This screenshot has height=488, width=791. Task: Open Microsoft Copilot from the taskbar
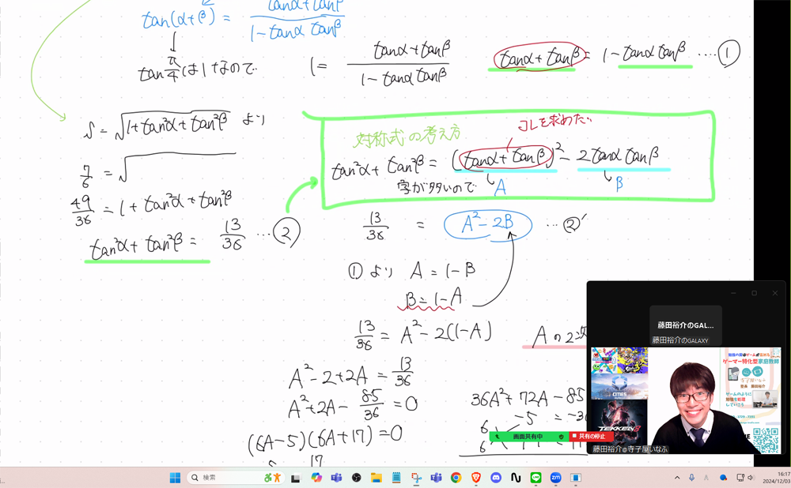316,478
